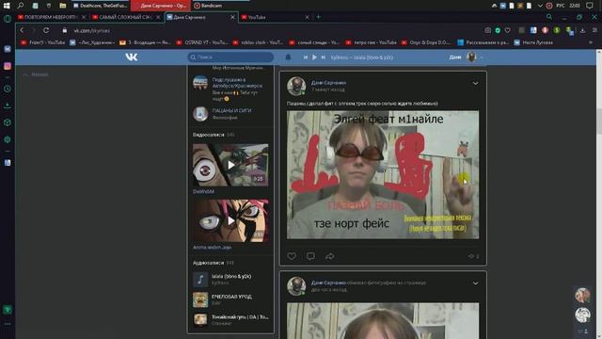Open Settings gear in Opera sidebar
This screenshot has width=602, height=339.
pos(8,139)
